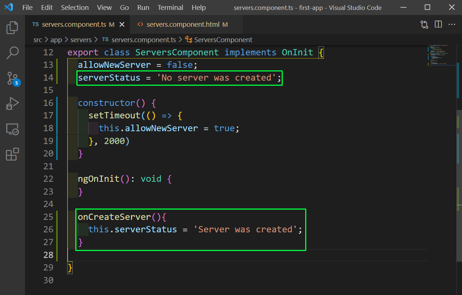Select the servers.component.ts tab
This screenshot has width=462, height=295.
(x=78, y=25)
